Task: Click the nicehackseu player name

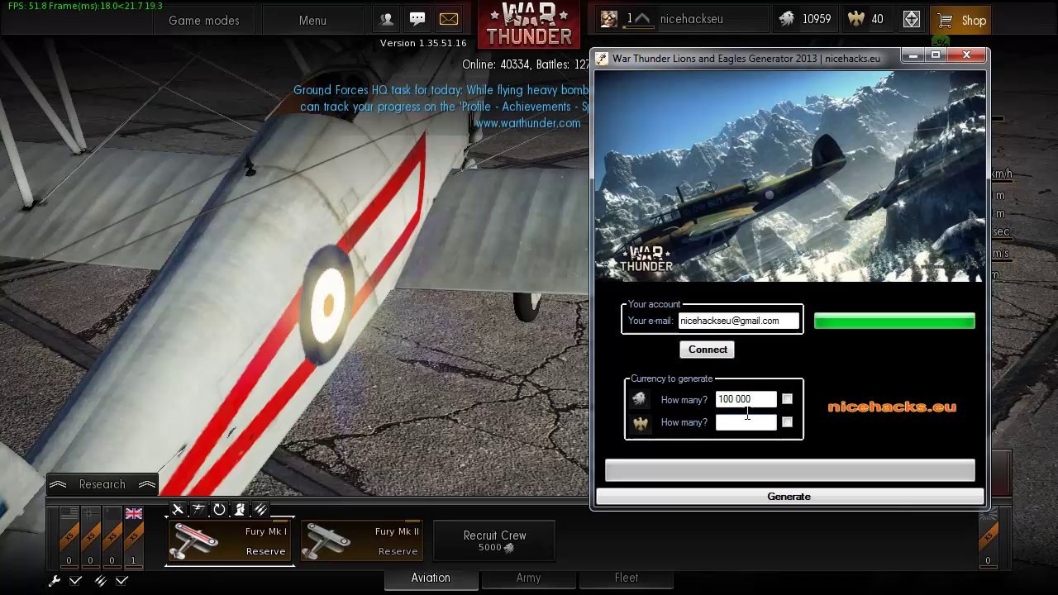Action: tap(692, 19)
